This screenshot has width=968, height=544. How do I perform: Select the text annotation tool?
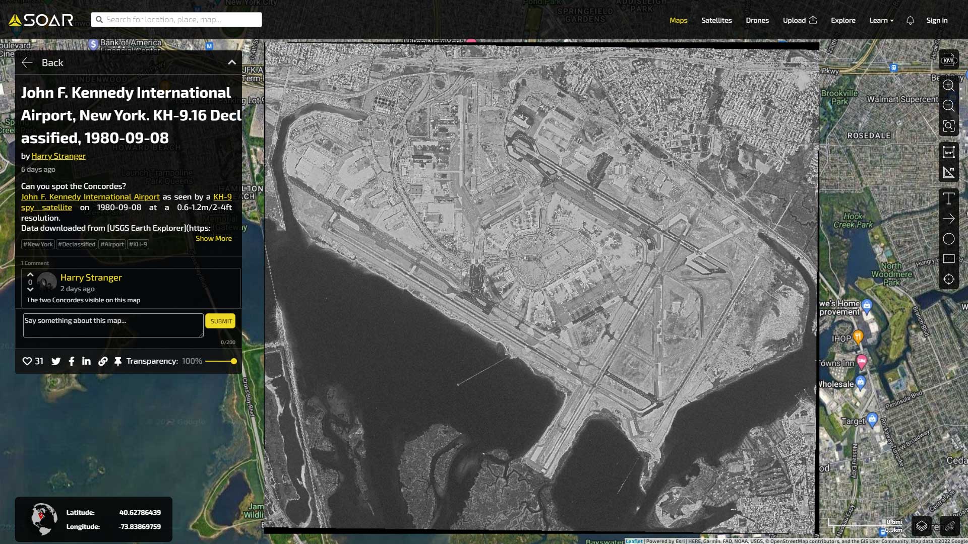tap(949, 198)
